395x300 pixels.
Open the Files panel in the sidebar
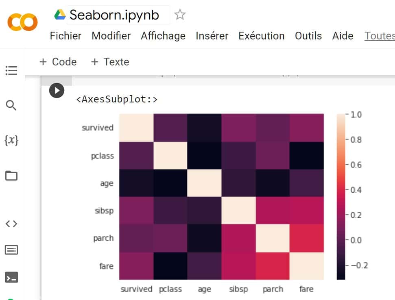(11, 175)
